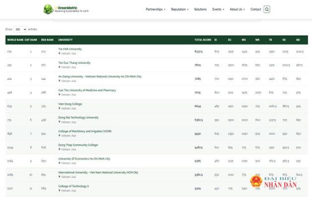
Task: Sort by TR column header
Action: 271,40
